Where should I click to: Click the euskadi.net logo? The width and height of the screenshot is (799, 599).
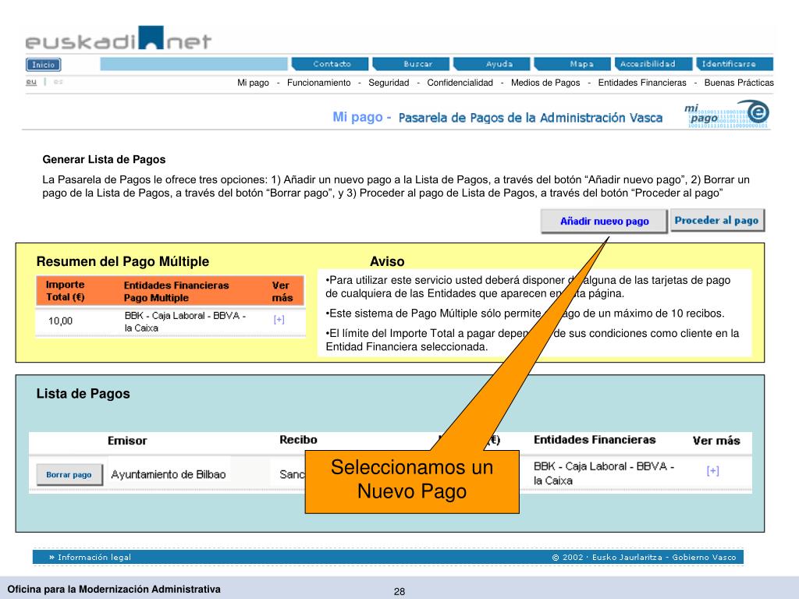[119, 38]
